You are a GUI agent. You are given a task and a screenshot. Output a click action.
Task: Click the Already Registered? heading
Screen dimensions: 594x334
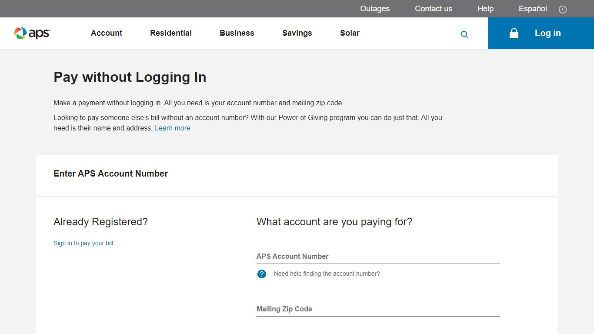100,222
